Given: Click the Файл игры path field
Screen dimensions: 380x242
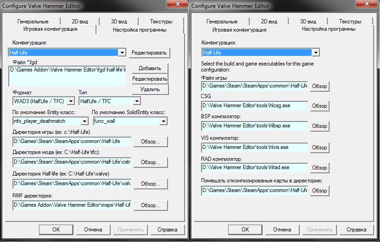Looking at the screenshot, I should coord(254,86).
